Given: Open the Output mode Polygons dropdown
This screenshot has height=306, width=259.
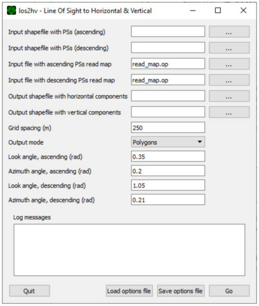Looking at the screenshot, I should [x=168, y=142].
